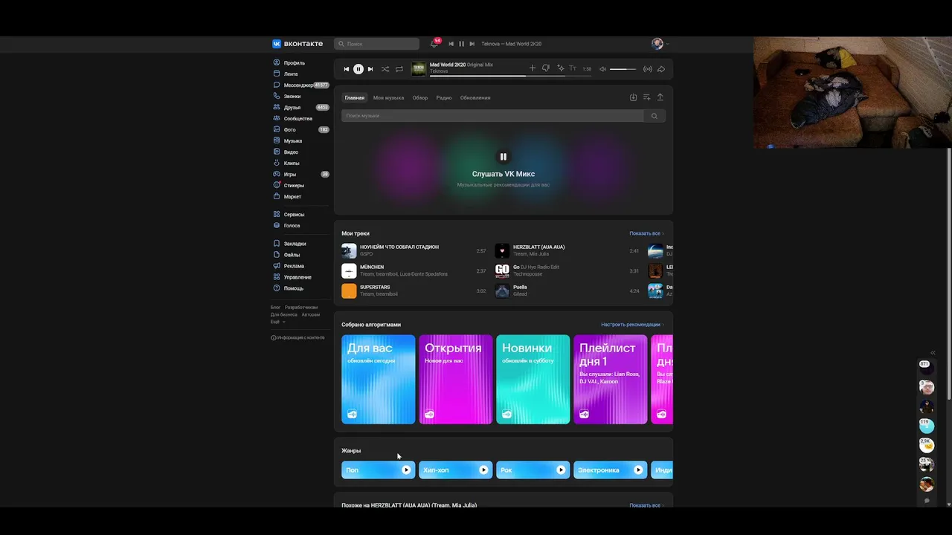Open the VKontakte home logo

pyautogui.click(x=297, y=44)
